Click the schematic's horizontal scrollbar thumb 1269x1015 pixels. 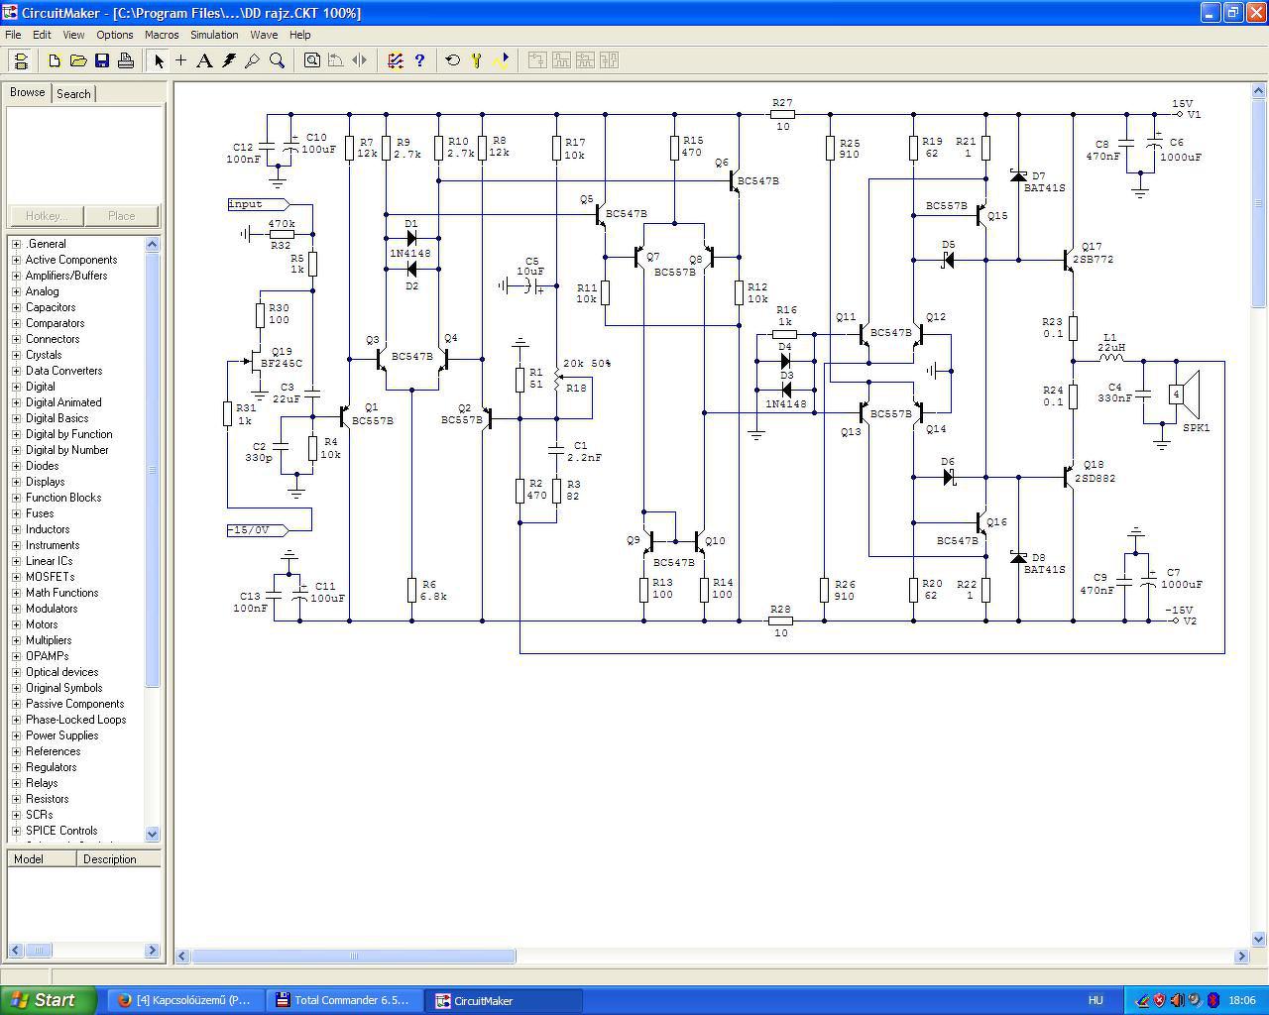tap(354, 957)
